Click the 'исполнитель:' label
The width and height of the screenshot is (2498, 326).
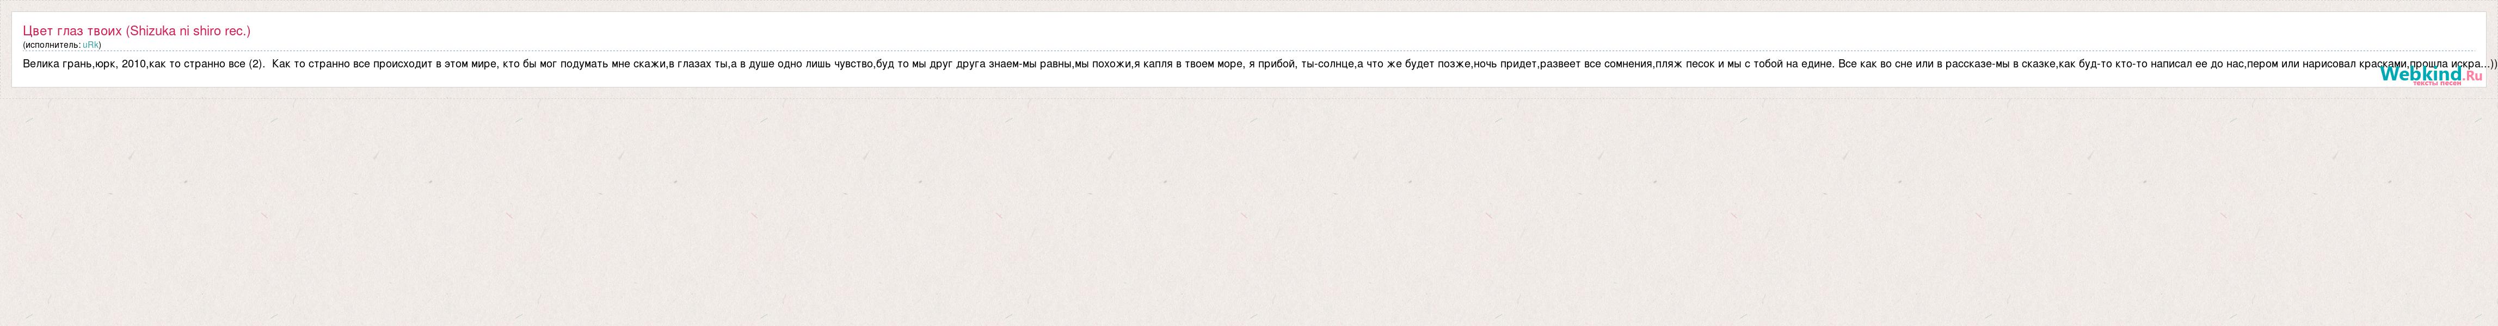(x=52, y=45)
